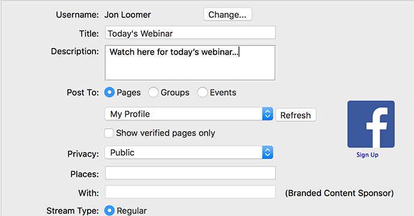Click the Branded Content Sponsor label
The width and height of the screenshot is (414, 216).
coord(339,193)
